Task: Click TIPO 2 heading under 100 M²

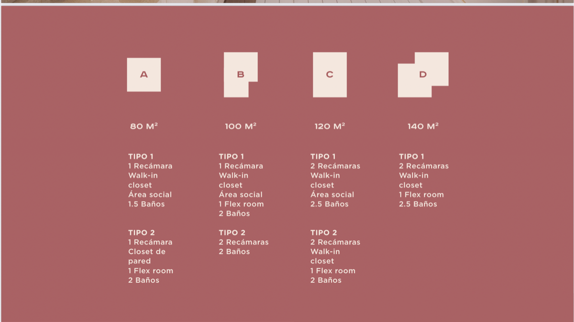Action: point(232,233)
